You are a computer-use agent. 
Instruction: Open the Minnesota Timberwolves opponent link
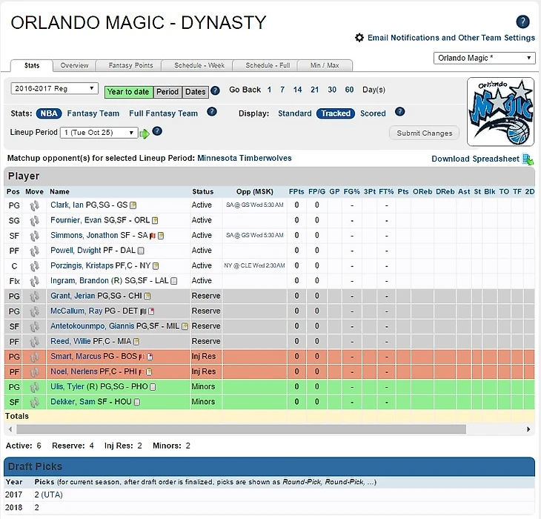coord(245,158)
